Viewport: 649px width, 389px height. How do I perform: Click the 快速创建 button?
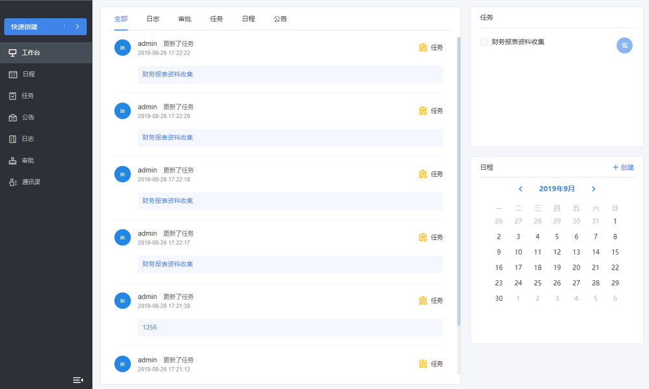pos(45,27)
